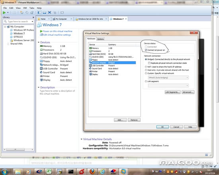Collapse the Virtual Machine Details section
This screenshot has width=219, height=175.
pyautogui.click(x=82, y=139)
